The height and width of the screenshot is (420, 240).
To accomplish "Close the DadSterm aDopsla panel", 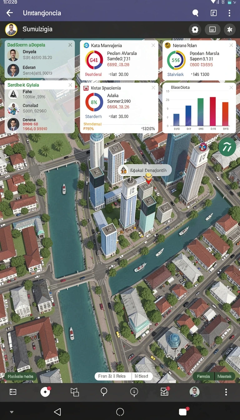I will pos(70,45).
